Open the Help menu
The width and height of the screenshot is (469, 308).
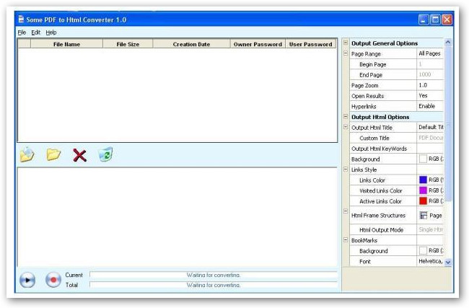point(51,32)
